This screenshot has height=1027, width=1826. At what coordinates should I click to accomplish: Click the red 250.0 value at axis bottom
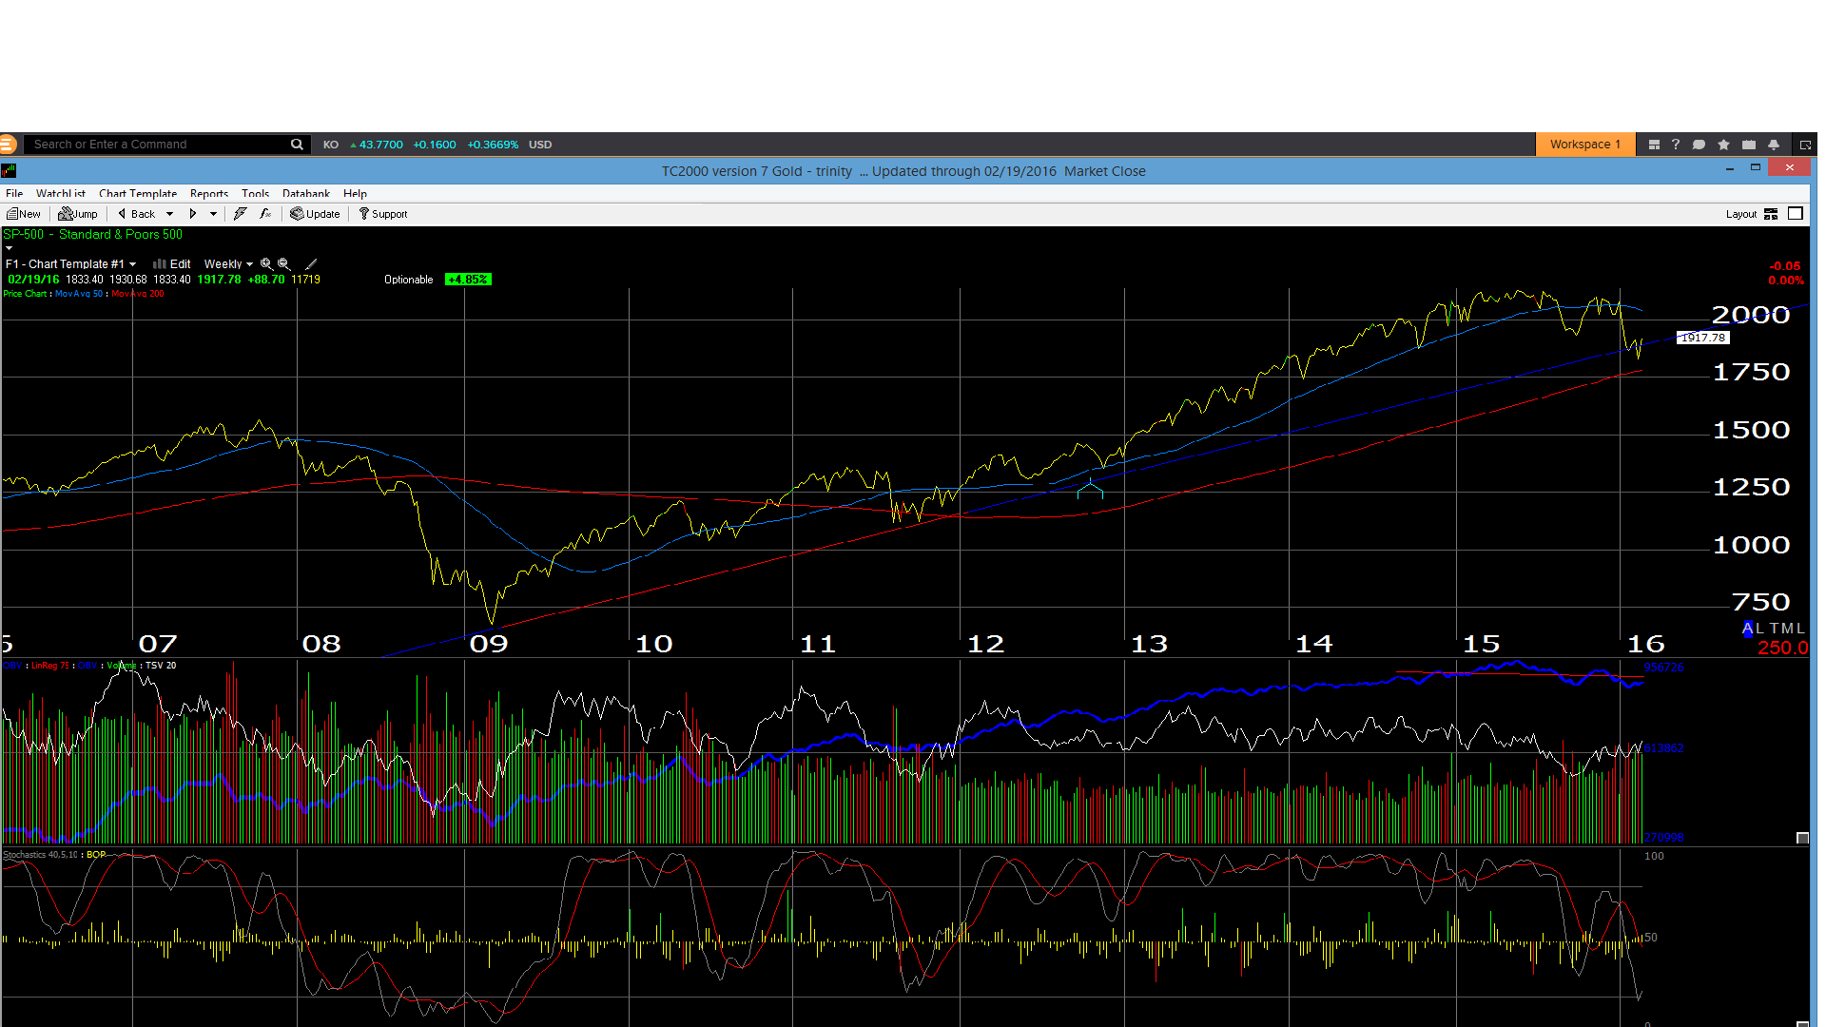point(1782,648)
